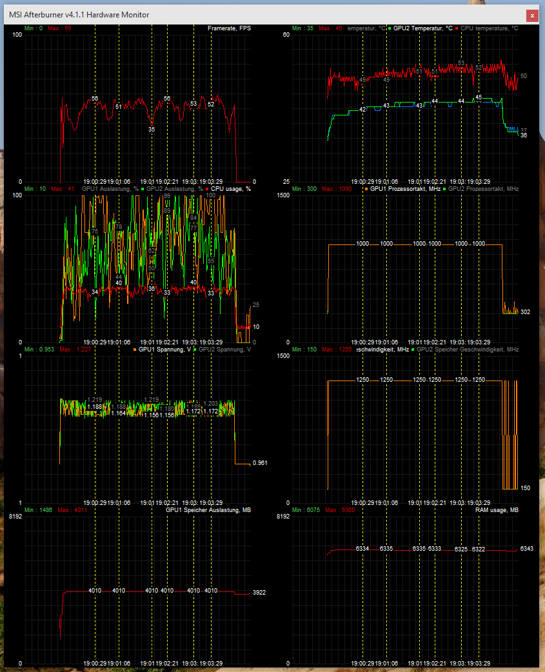
Task: Click the Min : 0.953 voltage value
Action: [39, 350]
